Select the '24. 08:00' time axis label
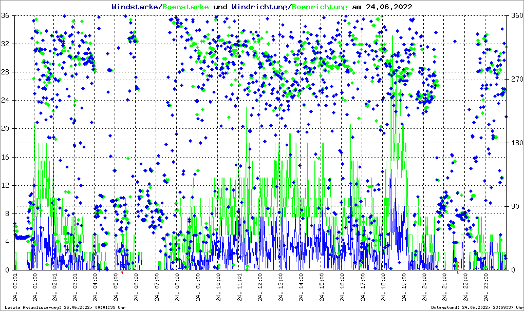Viewport: 524px width, 311px height. click(178, 288)
